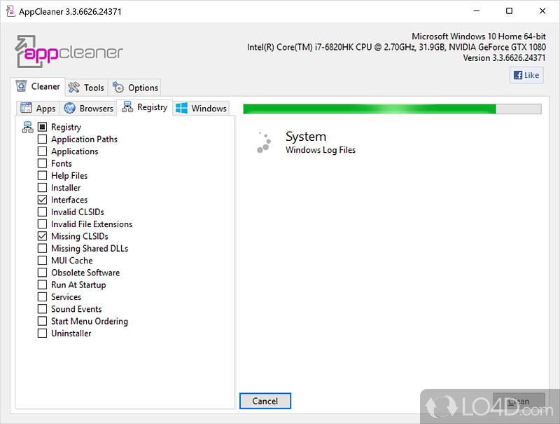This screenshot has width=560, height=424.
Task: Switch to the Browsers subtab
Action: click(x=88, y=108)
